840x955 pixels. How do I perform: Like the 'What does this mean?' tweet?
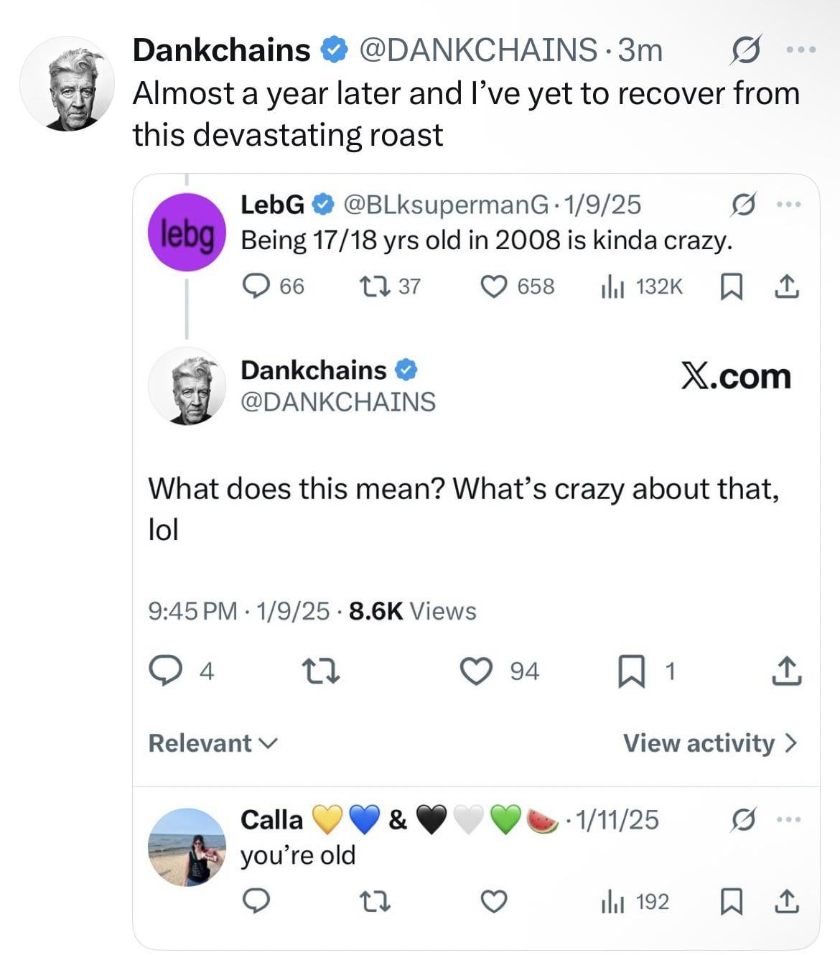(475, 672)
